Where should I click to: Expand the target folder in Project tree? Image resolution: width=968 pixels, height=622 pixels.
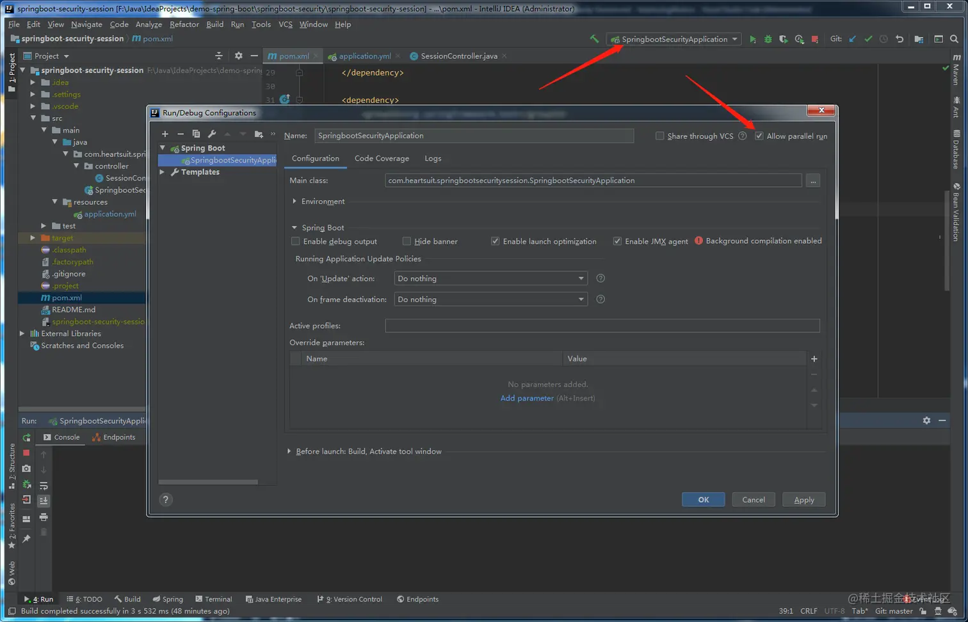(x=33, y=238)
